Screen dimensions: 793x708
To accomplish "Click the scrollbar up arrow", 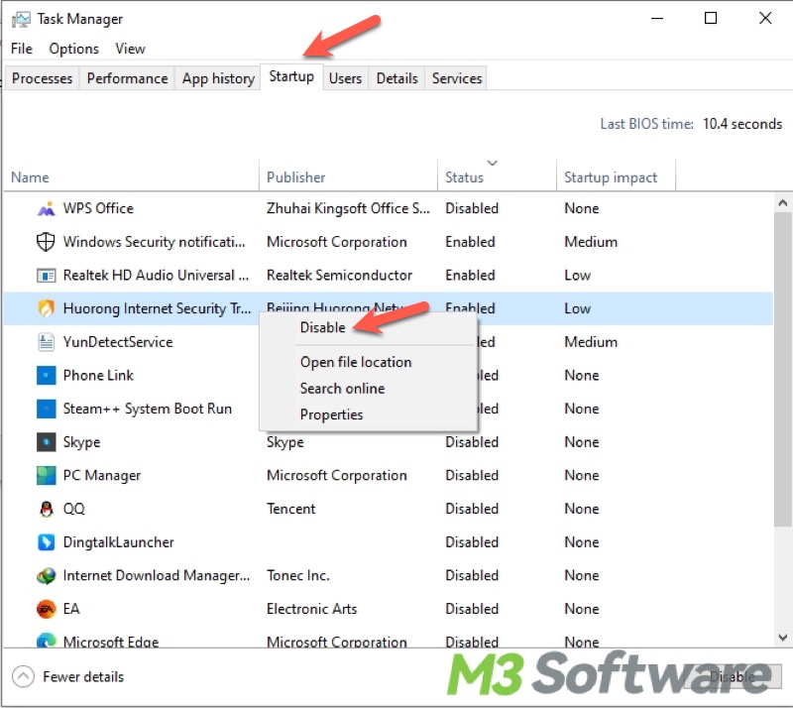I will pos(782,203).
